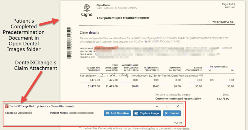Viewport: 248px width, 130px height.
Task: Click the Claim details heading
Action: [x=89, y=32]
